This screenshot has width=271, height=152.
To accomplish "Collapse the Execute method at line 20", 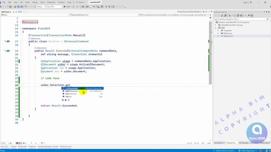I will click(21, 54).
